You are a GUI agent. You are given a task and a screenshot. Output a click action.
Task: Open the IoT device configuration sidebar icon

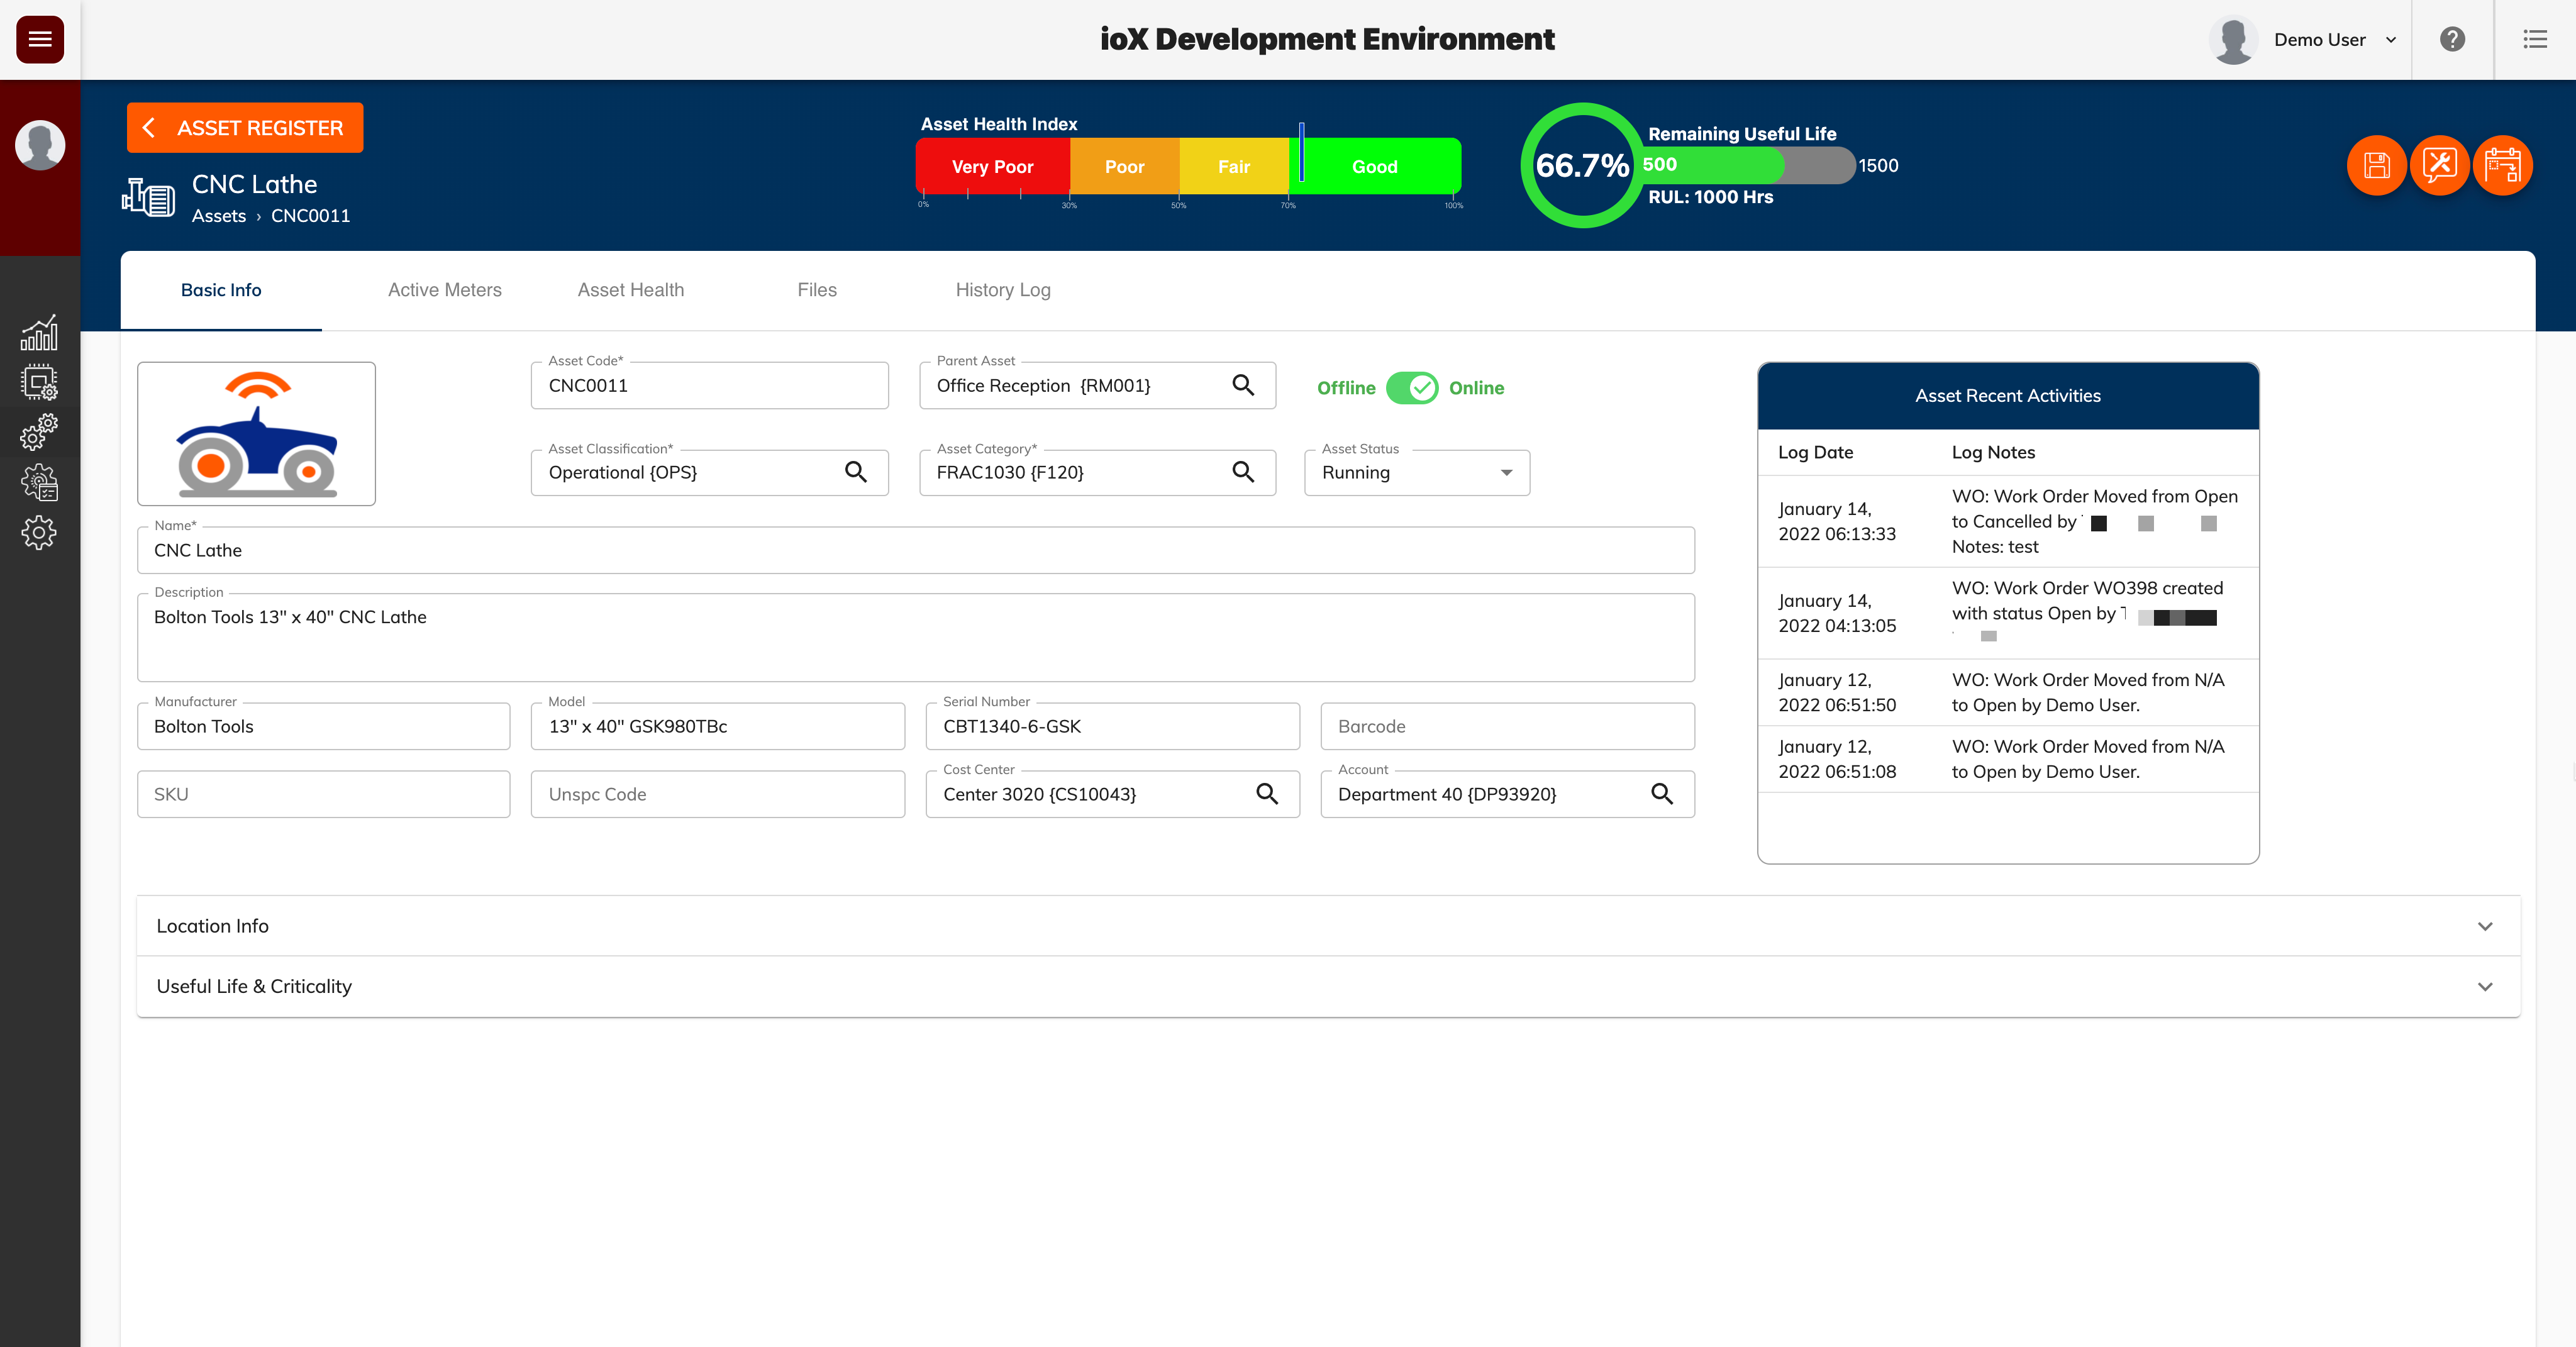coord(39,382)
